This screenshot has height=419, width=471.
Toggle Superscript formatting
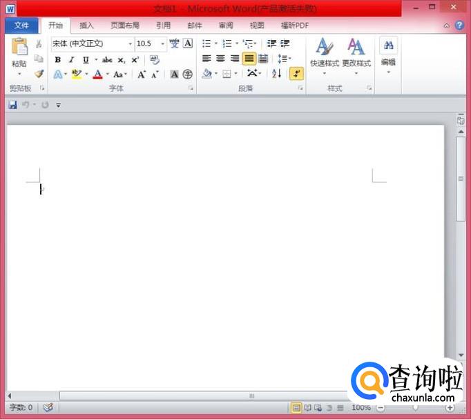135,60
